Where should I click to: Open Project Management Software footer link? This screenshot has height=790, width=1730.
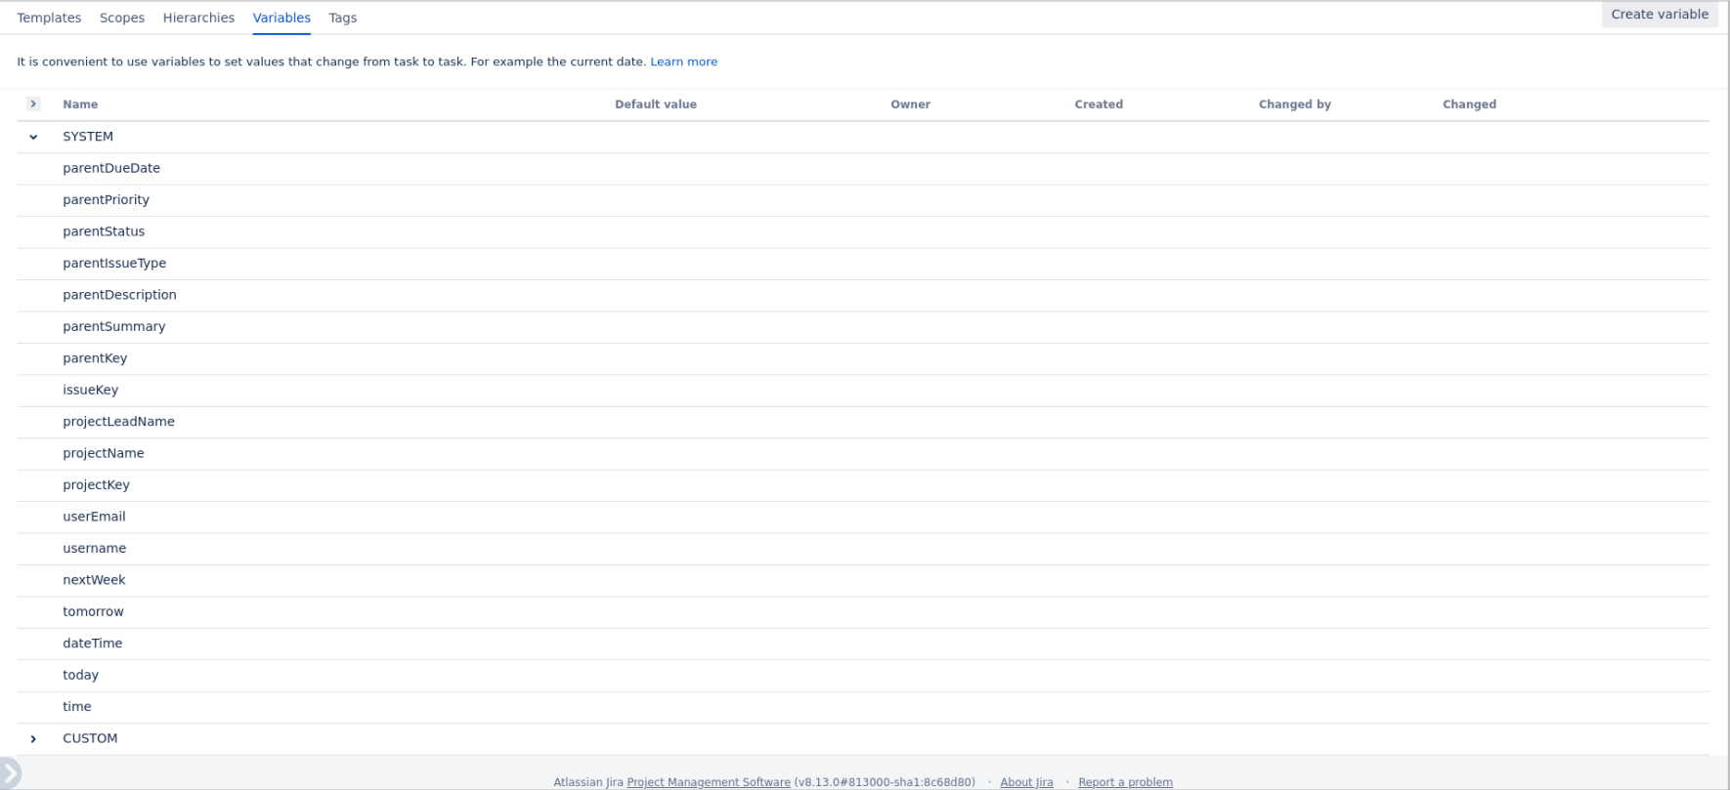(708, 782)
